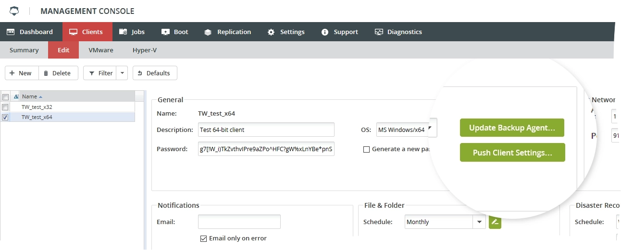Open Support via its info icon

pos(325,32)
